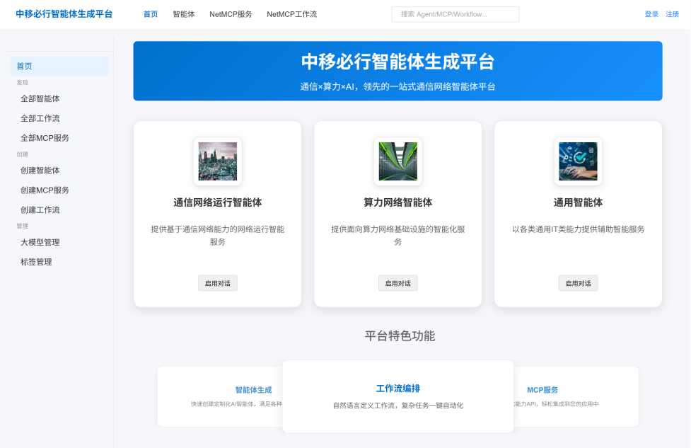Click the 通信网络运行智能体 card title
This screenshot has height=448, width=691.
[x=218, y=202]
